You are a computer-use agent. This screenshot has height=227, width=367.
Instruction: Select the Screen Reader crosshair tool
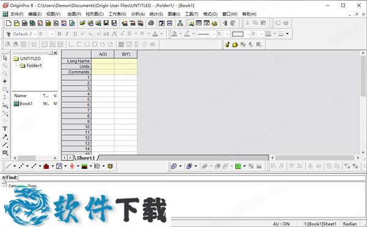[x=5, y=81]
